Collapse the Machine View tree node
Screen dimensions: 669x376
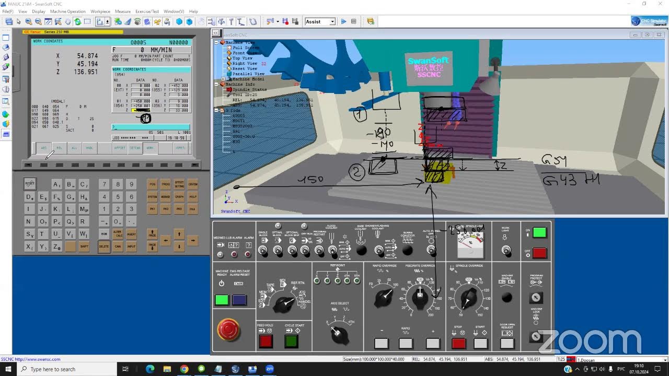pos(217,42)
